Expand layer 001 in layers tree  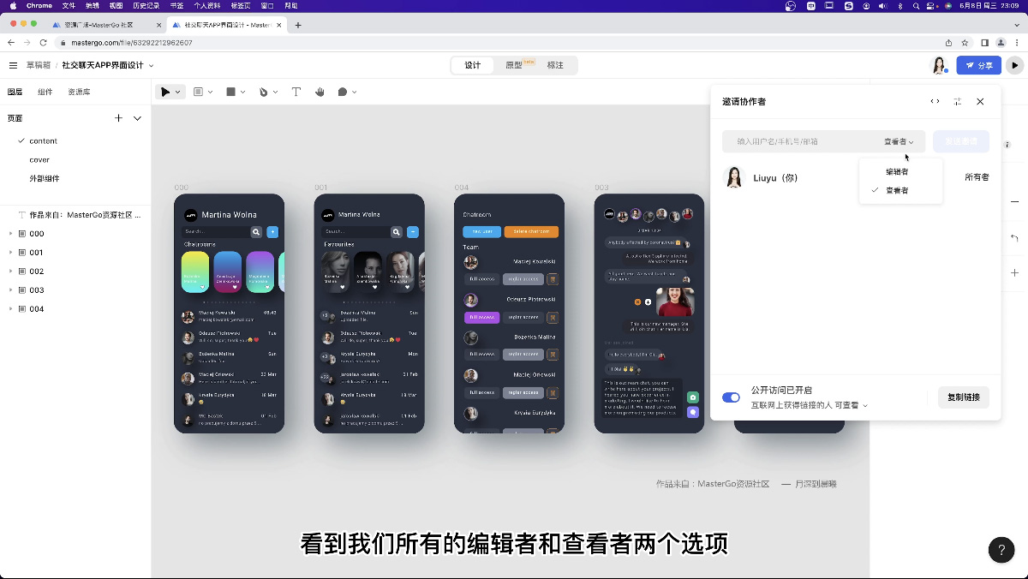[x=10, y=253]
